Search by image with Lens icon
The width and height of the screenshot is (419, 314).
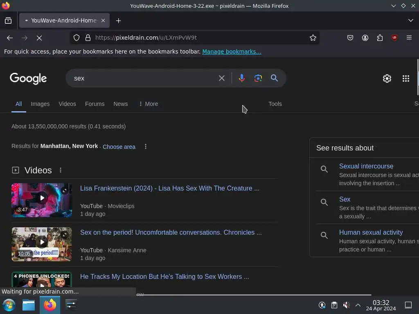point(258,78)
